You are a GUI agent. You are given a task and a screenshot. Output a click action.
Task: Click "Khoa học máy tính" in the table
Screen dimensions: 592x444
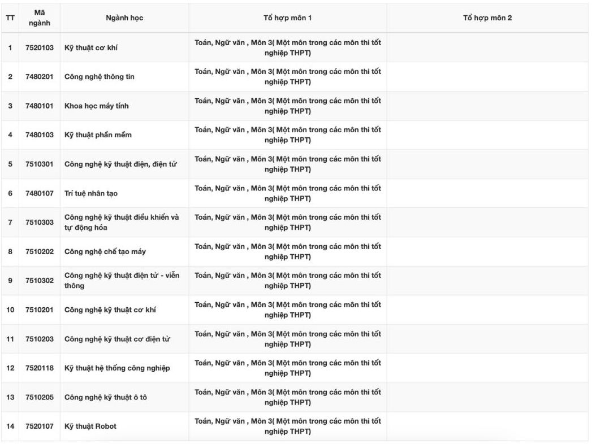point(97,106)
